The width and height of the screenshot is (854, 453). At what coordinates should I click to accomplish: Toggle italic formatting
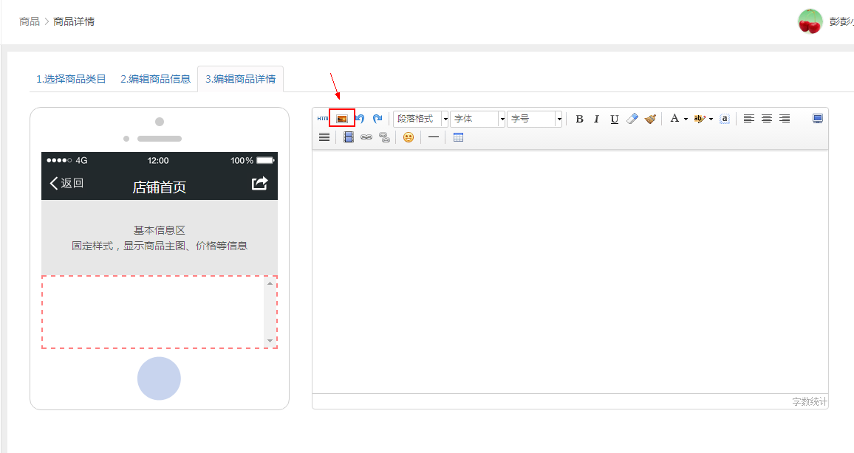(x=597, y=119)
